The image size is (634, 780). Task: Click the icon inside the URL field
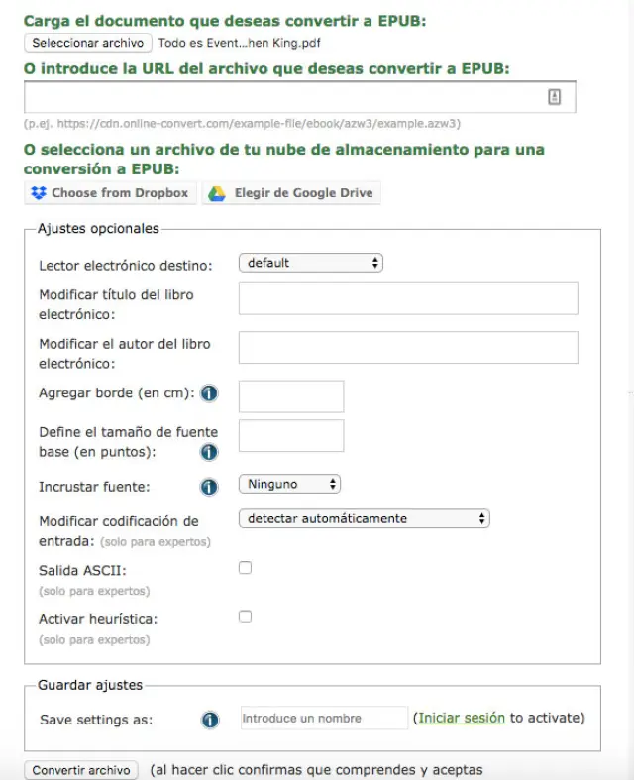pyautogui.click(x=554, y=96)
